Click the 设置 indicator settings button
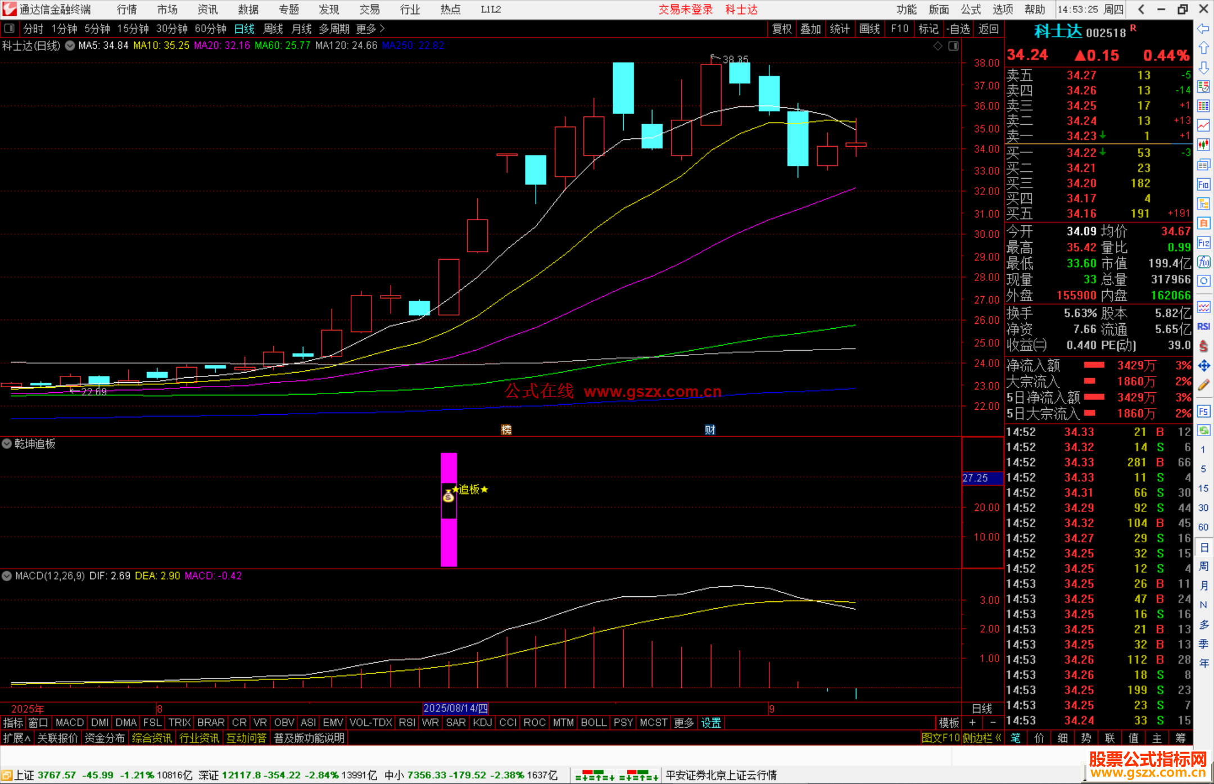 (x=711, y=723)
